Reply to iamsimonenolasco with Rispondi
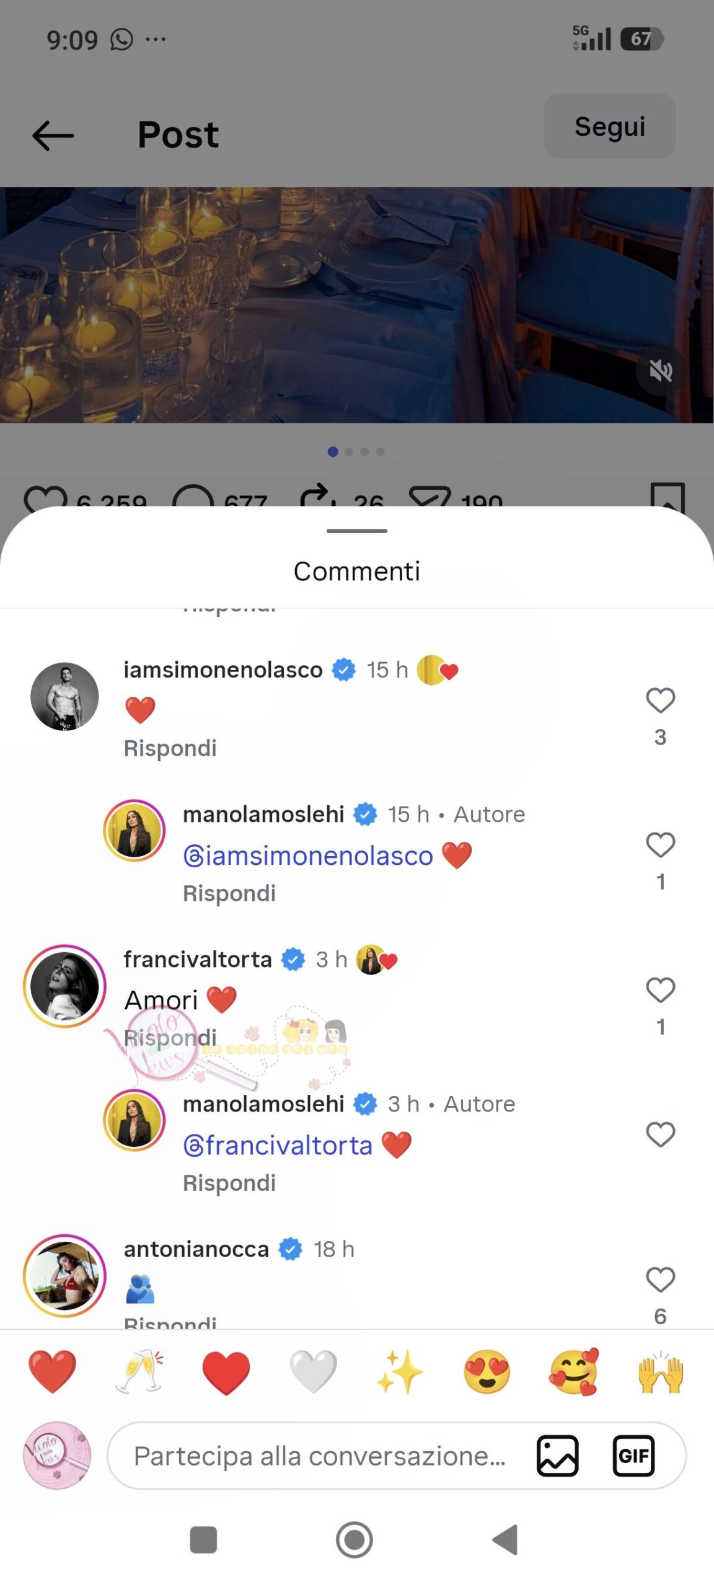Image resolution: width=714 pixels, height=1587 pixels. (170, 748)
